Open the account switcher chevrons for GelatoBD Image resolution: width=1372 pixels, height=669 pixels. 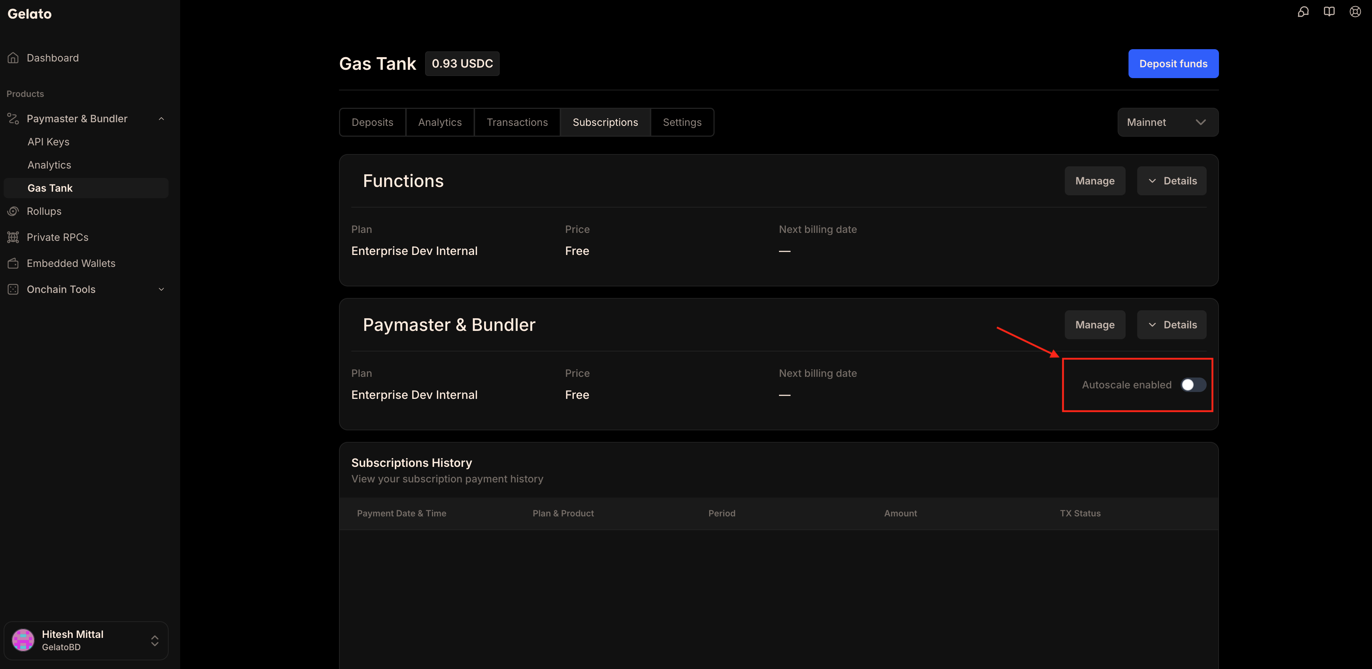[154, 640]
